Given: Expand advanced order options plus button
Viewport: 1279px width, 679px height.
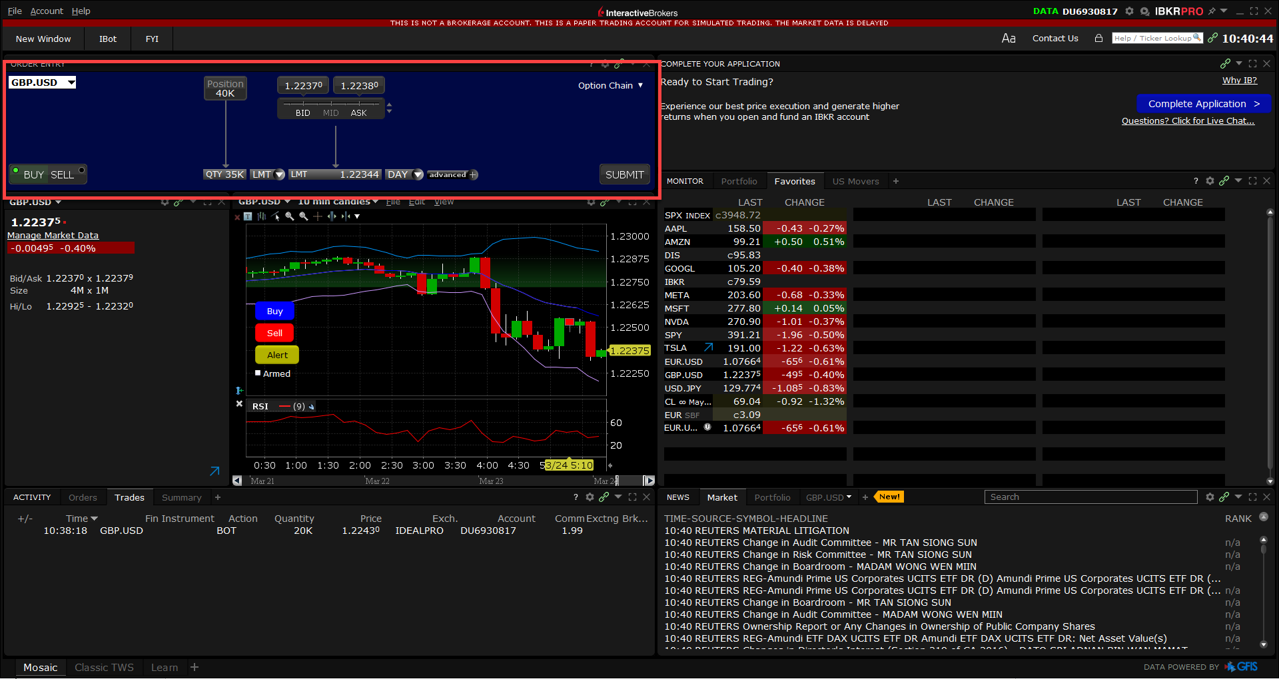Looking at the screenshot, I should pyautogui.click(x=473, y=175).
